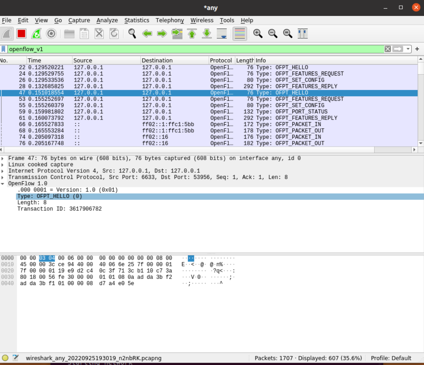Expand Transmission Control Protocol section
Image resolution: width=424 pixels, height=365 pixels.
pos(3,177)
